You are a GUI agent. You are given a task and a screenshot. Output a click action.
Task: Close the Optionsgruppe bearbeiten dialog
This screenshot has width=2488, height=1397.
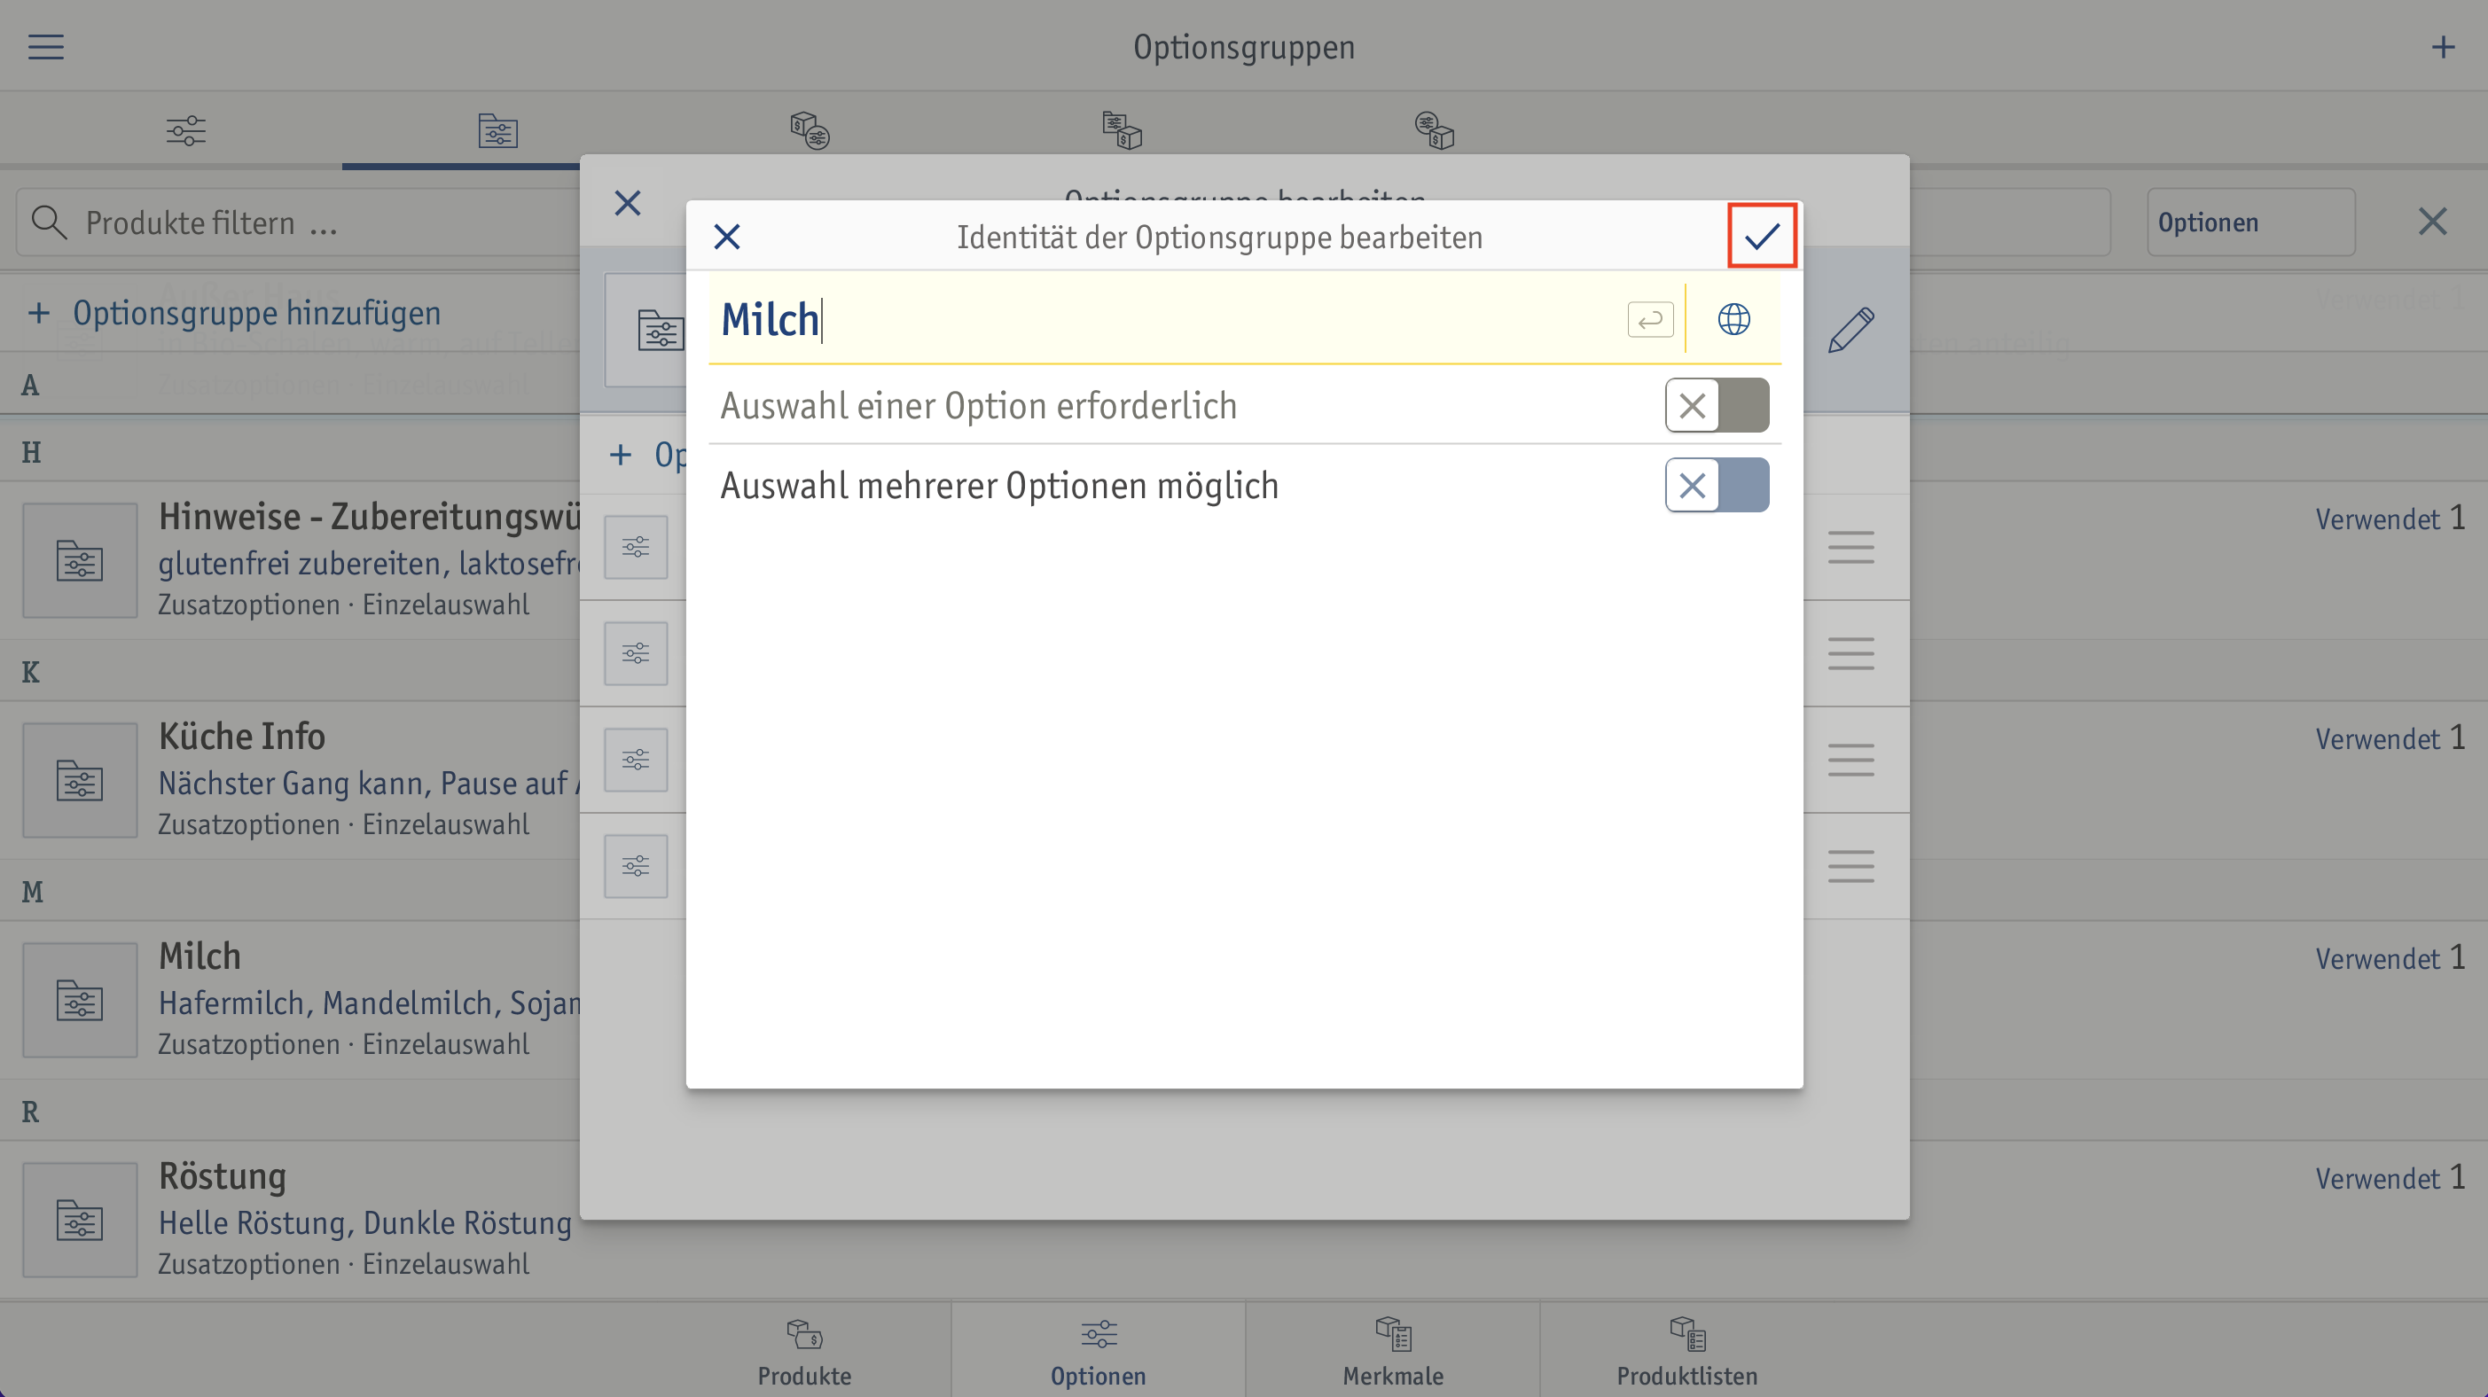click(x=627, y=203)
